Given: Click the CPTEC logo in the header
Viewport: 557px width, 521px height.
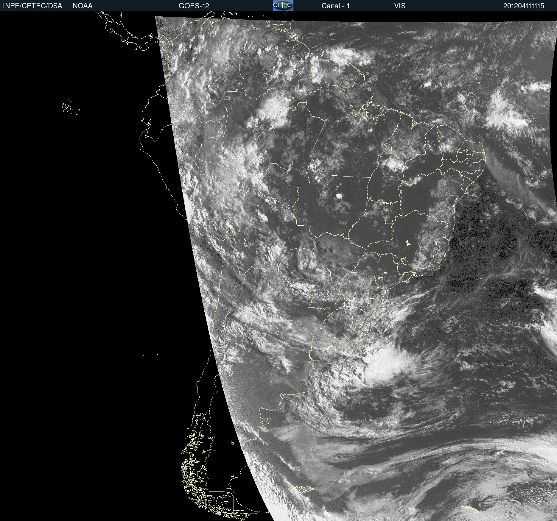Looking at the screenshot, I should [x=283, y=5].
